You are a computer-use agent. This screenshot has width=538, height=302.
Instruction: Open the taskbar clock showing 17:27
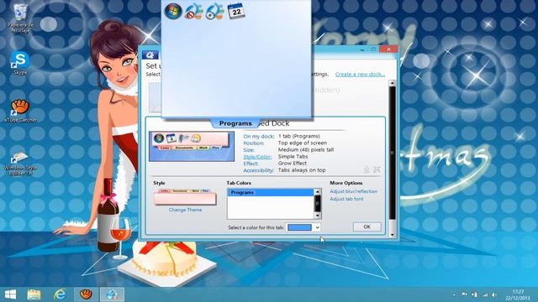tap(518, 294)
